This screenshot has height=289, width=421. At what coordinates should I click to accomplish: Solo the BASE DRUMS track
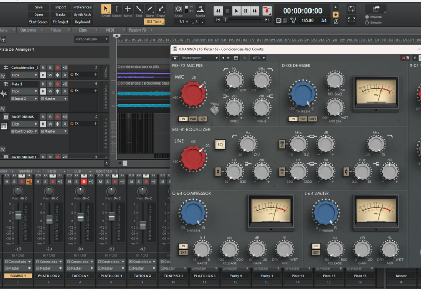coord(50,117)
